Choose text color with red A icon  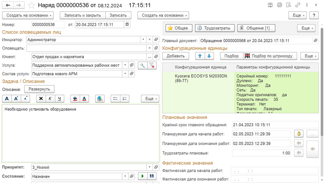[x=84, y=99]
